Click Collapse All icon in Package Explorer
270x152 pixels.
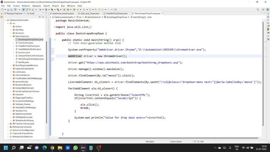tap(40, 17)
